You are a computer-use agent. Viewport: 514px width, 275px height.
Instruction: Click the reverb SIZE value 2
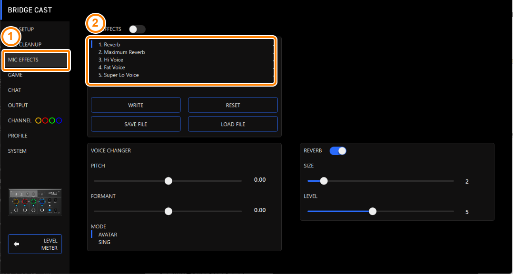pos(467,182)
